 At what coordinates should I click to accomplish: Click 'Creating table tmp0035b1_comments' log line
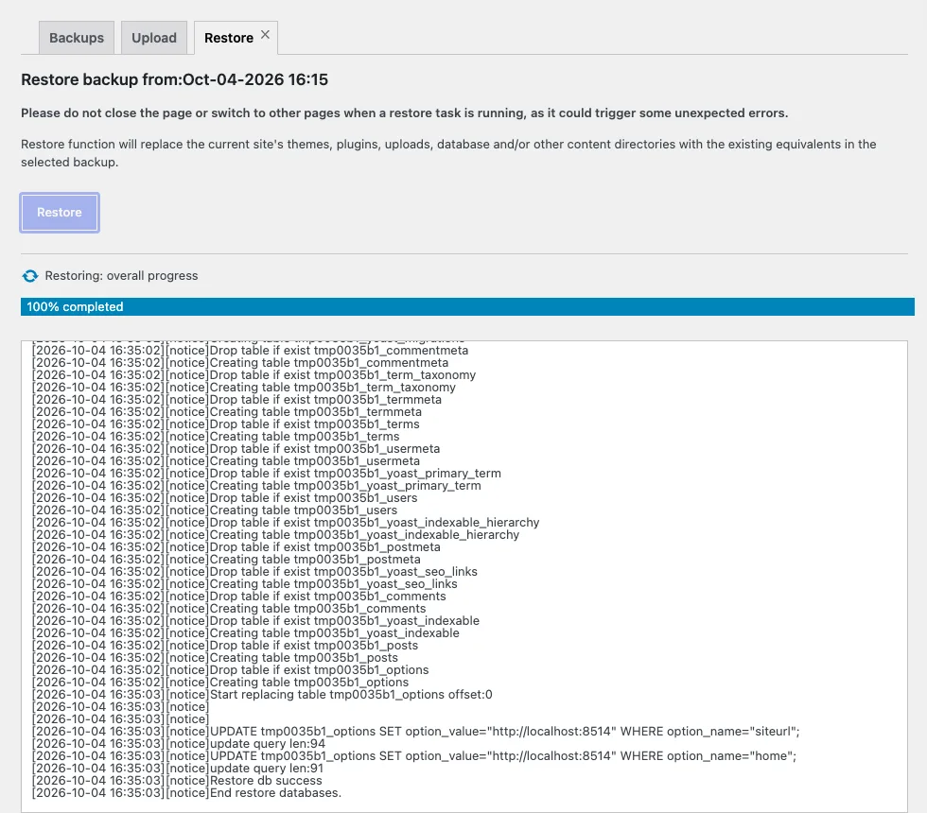click(x=229, y=609)
